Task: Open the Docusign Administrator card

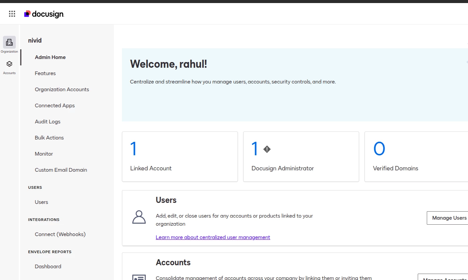Action: click(x=301, y=157)
